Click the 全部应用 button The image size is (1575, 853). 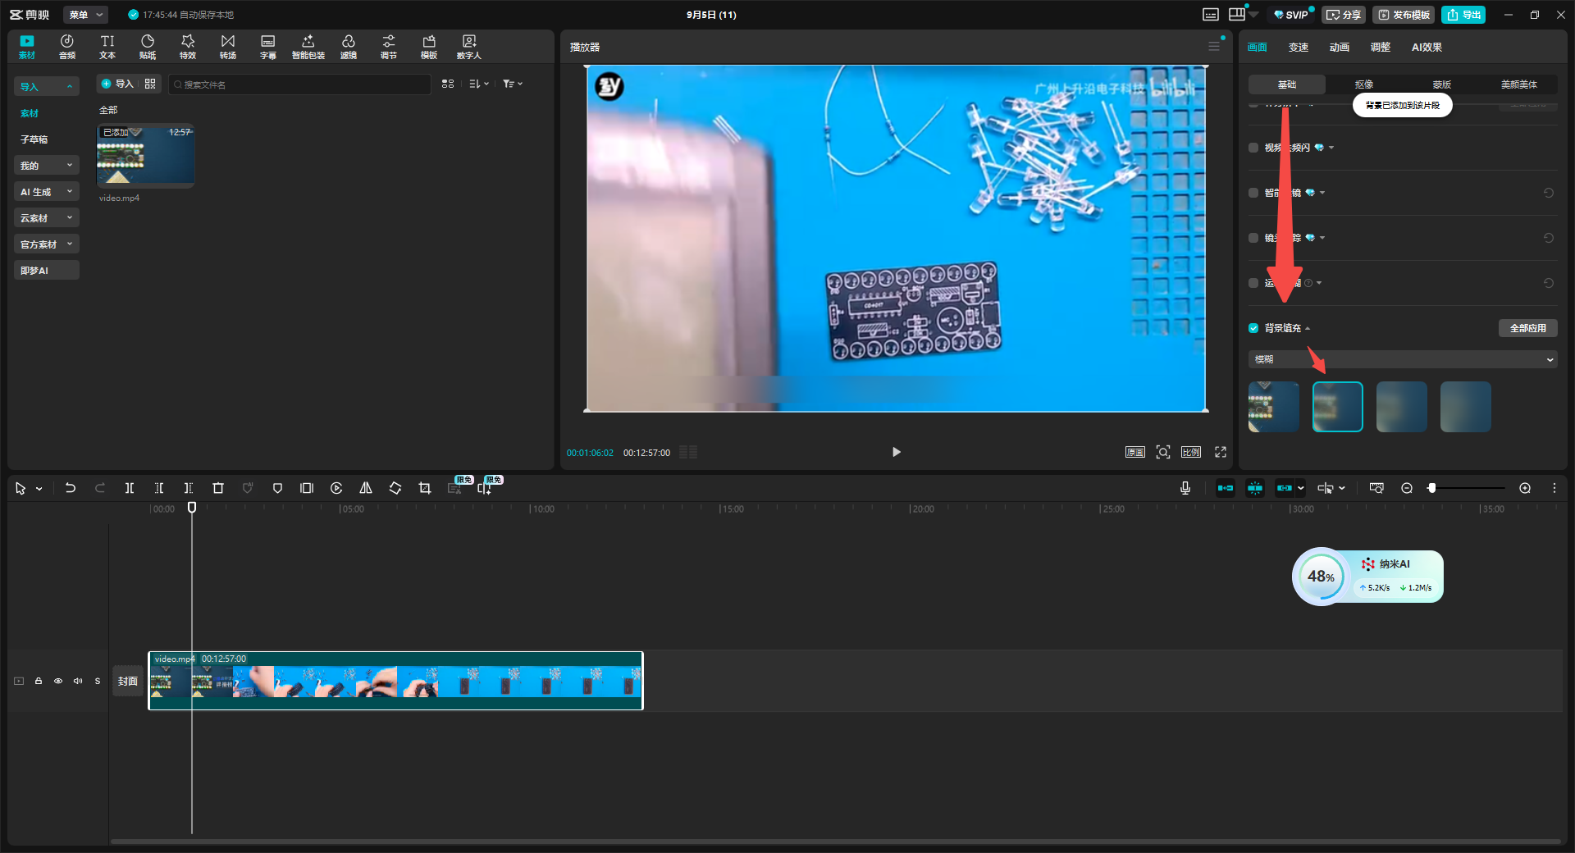coord(1528,328)
